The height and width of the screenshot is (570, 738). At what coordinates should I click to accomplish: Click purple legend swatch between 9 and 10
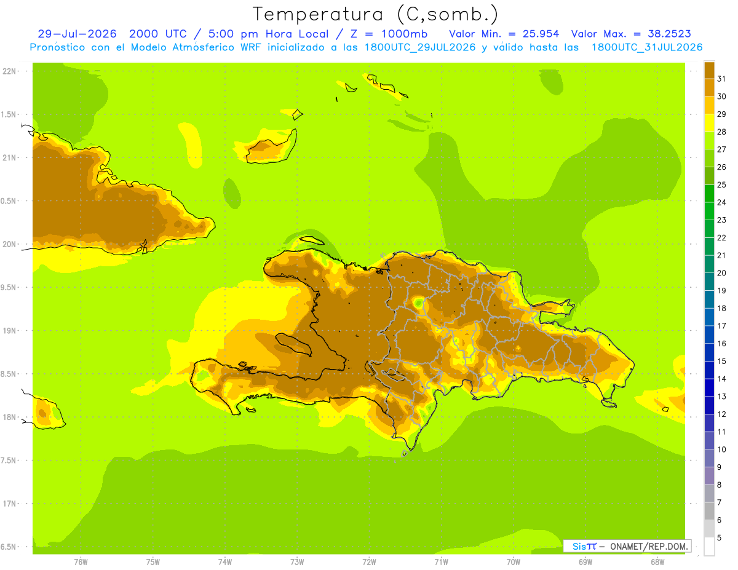coord(709,458)
